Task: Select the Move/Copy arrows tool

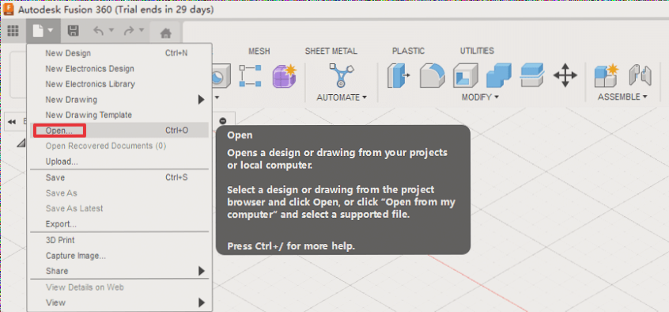Action: [565, 76]
